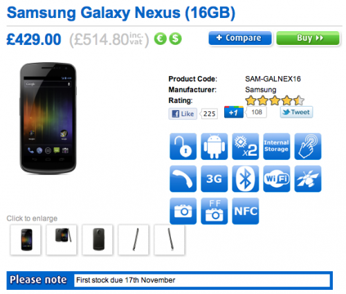Like the product on Facebook
Image resolution: width=346 pixels, height=294 pixels.
pyautogui.click(x=183, y=113)
